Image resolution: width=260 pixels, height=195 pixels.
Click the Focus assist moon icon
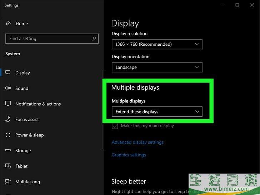pos(8,119)
